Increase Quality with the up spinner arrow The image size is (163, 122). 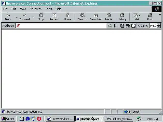tap(159, 25)
